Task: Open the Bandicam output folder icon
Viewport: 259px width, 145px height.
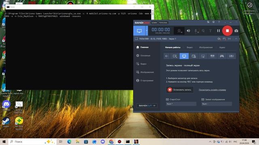Action: point(208,22)
